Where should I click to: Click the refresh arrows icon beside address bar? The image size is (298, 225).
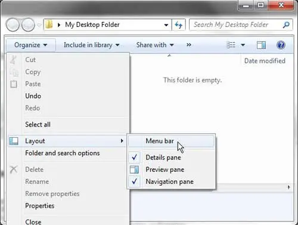pos(178,25)
